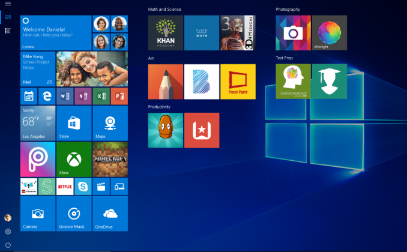This screenshot has width=407, height=252.
Task: Select bottom-left contact photo in People tile
Action: (101, 42)
